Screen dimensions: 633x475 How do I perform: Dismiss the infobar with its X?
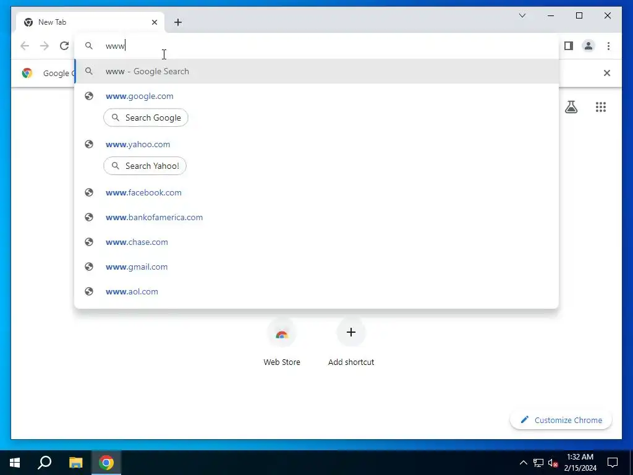coord(607,73)
